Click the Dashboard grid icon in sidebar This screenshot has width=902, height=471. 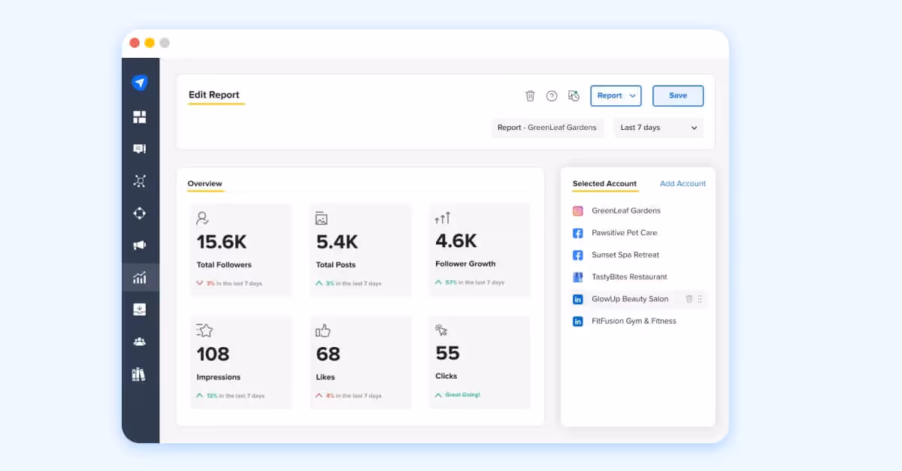[140, 116]
